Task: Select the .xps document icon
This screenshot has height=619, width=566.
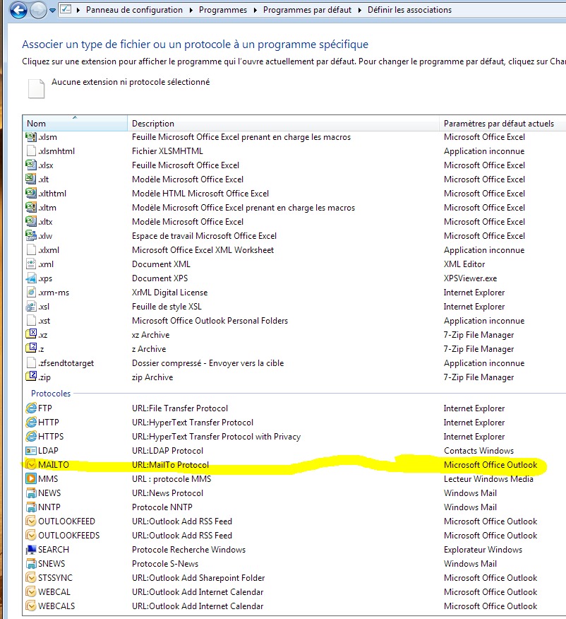Action: pos(31,278)
